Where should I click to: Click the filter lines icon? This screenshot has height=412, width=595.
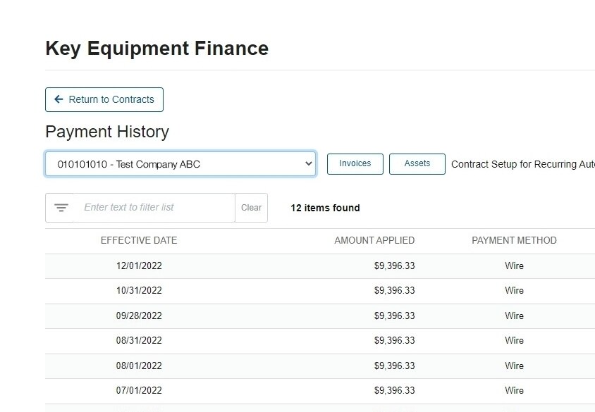(61, 208)
